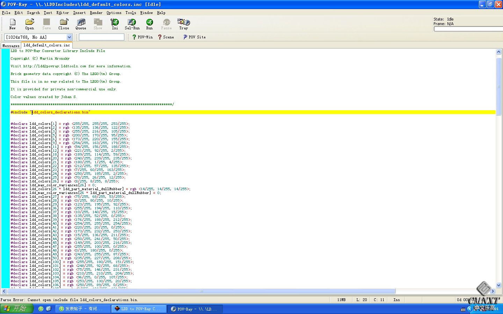Expand the resolution preset dropdown

(69, 37)
